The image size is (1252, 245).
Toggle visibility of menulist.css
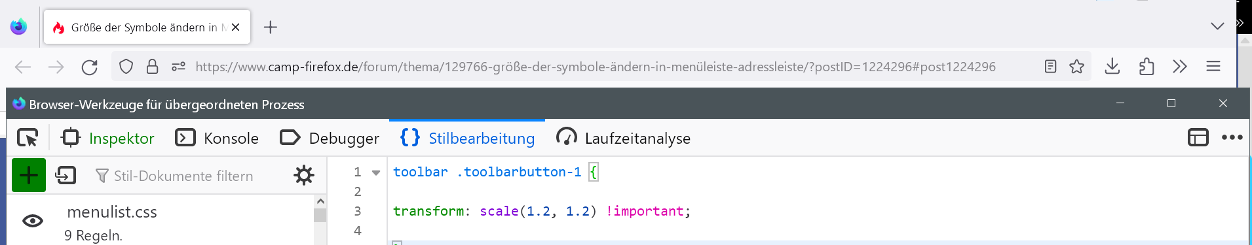point(33,221)
